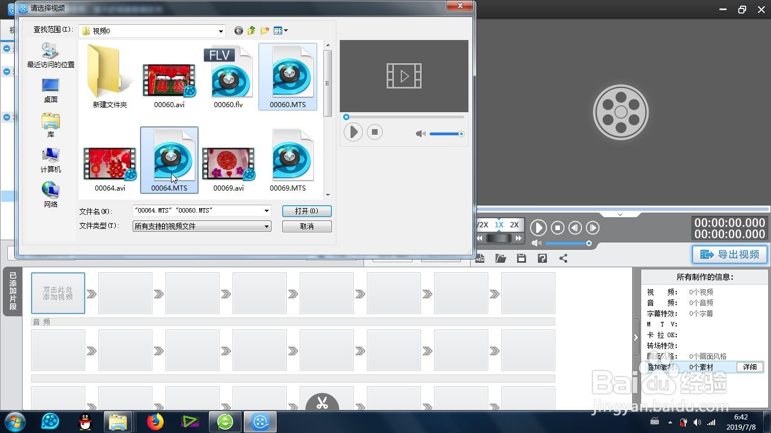
Task: Select 1X playback speed in main window
Action: pos(499,224)
